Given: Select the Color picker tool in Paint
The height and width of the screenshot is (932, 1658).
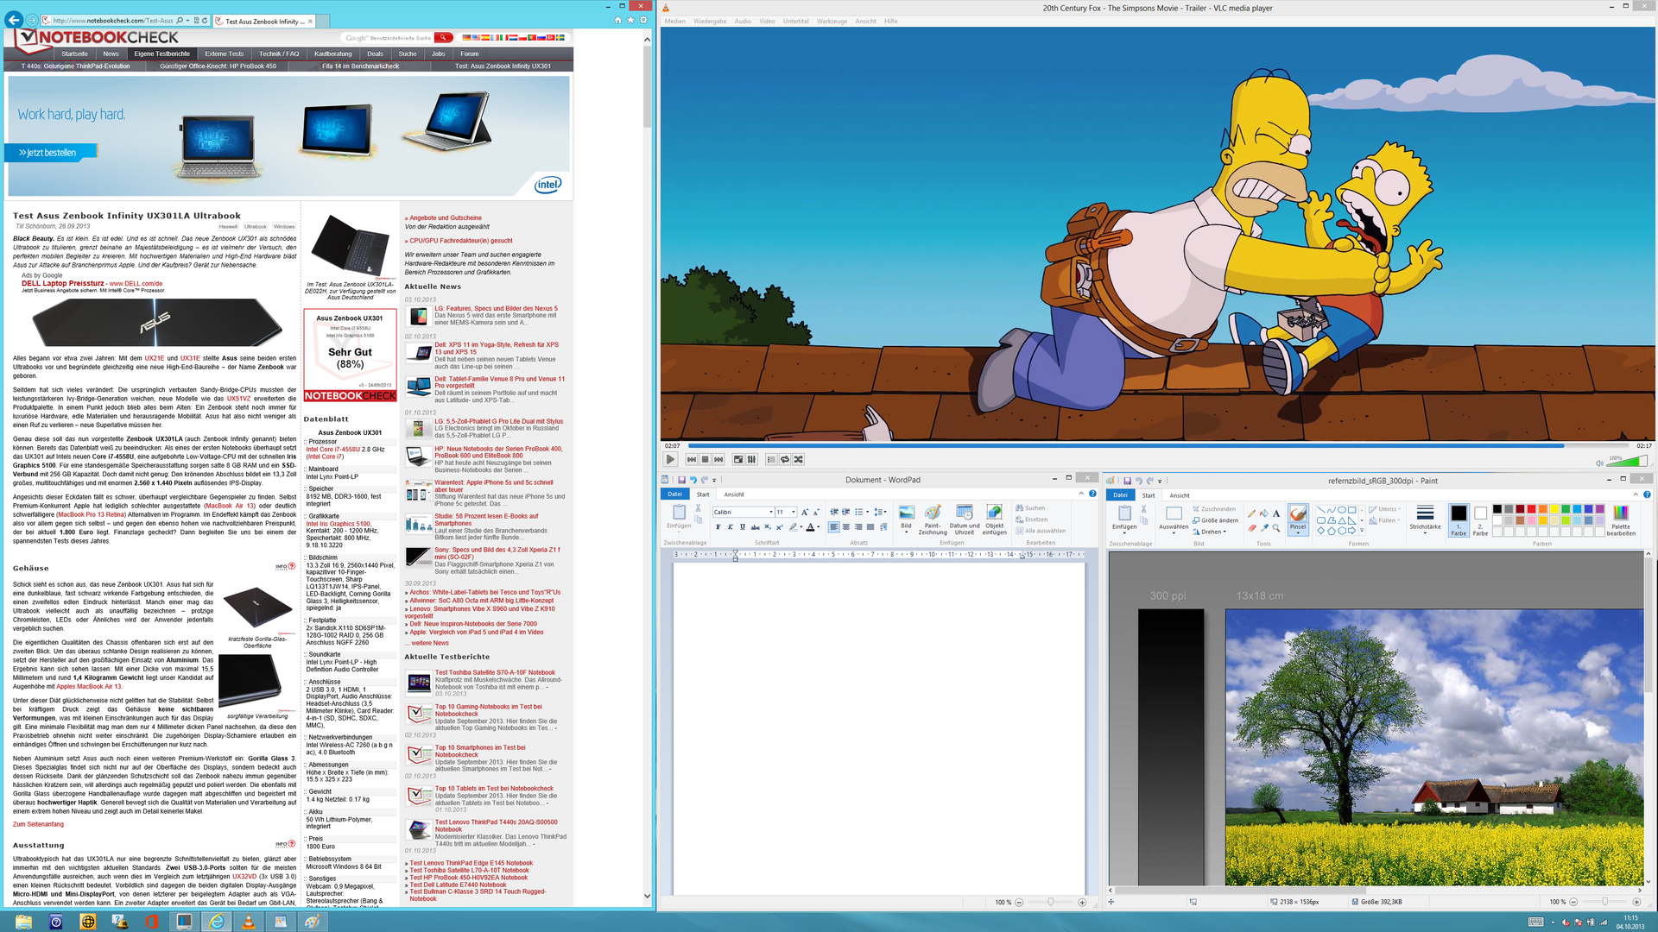Looking at the screenshot, I should click(1264, 528).
